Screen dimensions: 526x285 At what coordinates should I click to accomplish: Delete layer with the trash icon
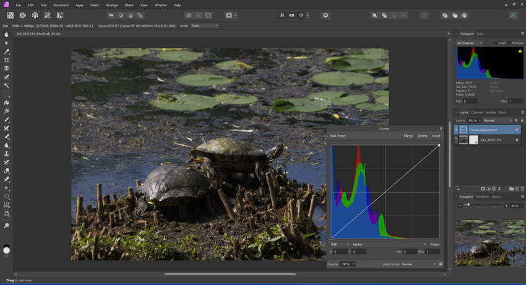point(522,188)
